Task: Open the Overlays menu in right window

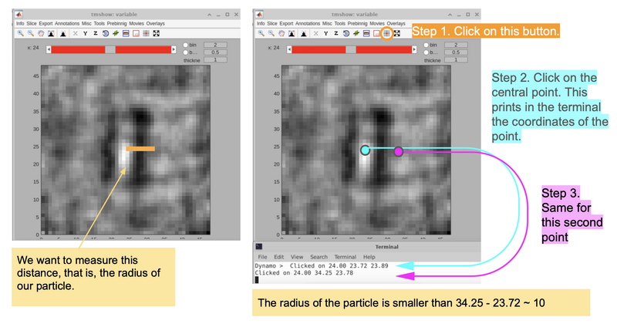Action: (x=396, y=24)
